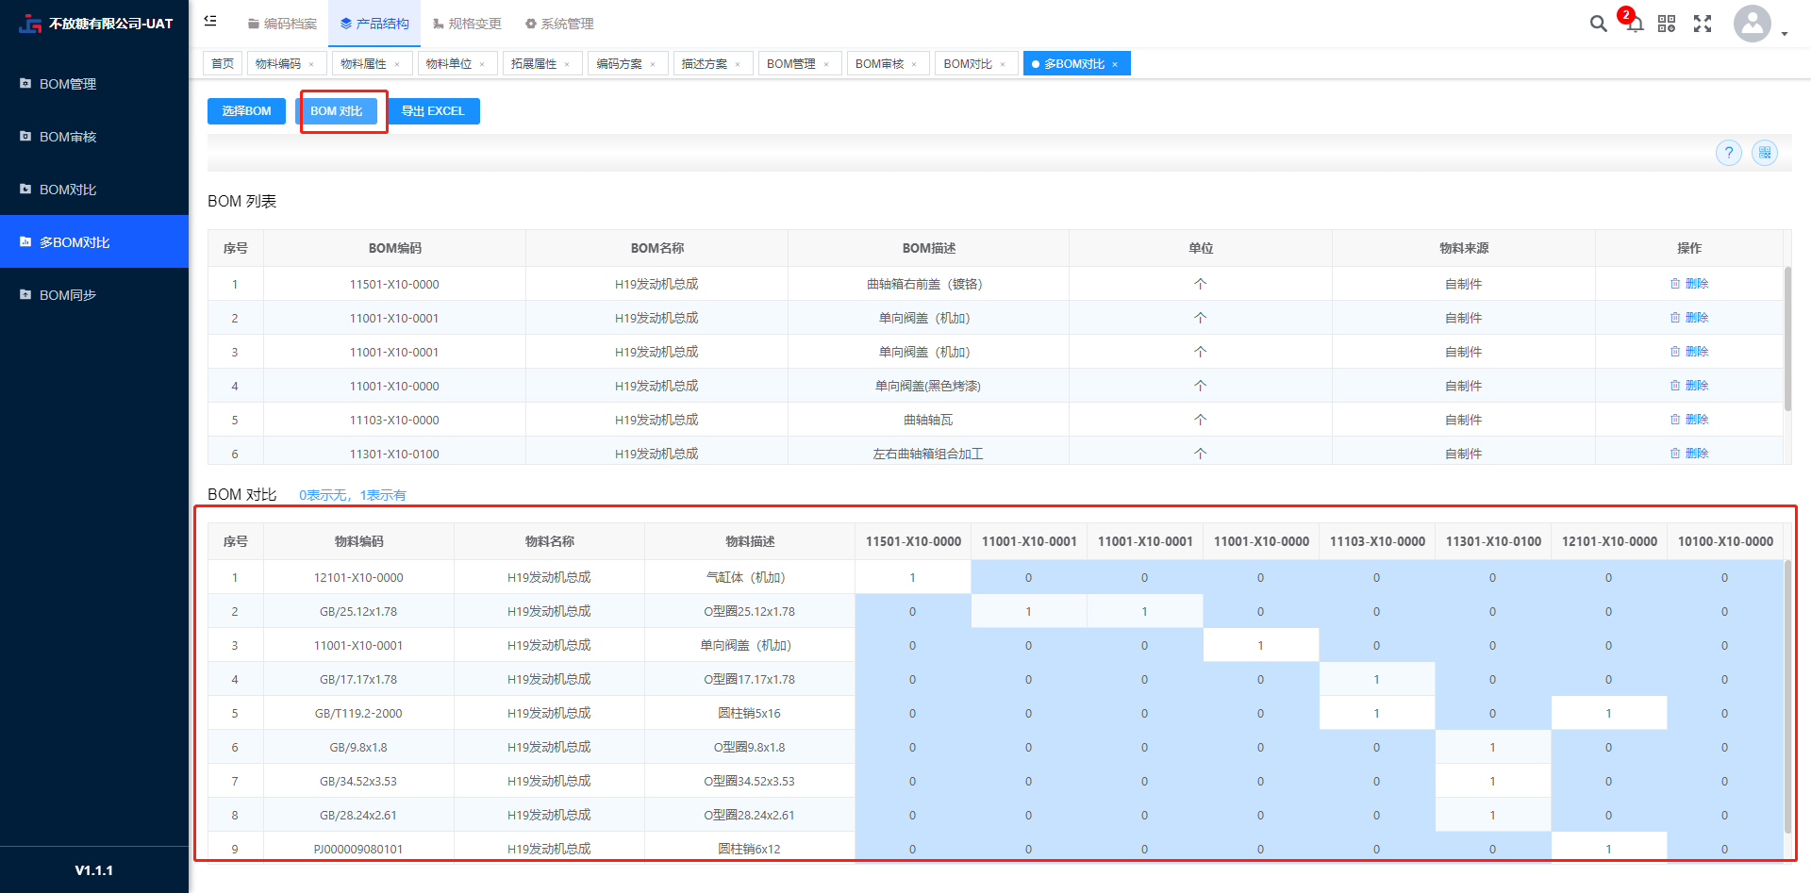Close the BOM审核 tab

coord(914,64)
